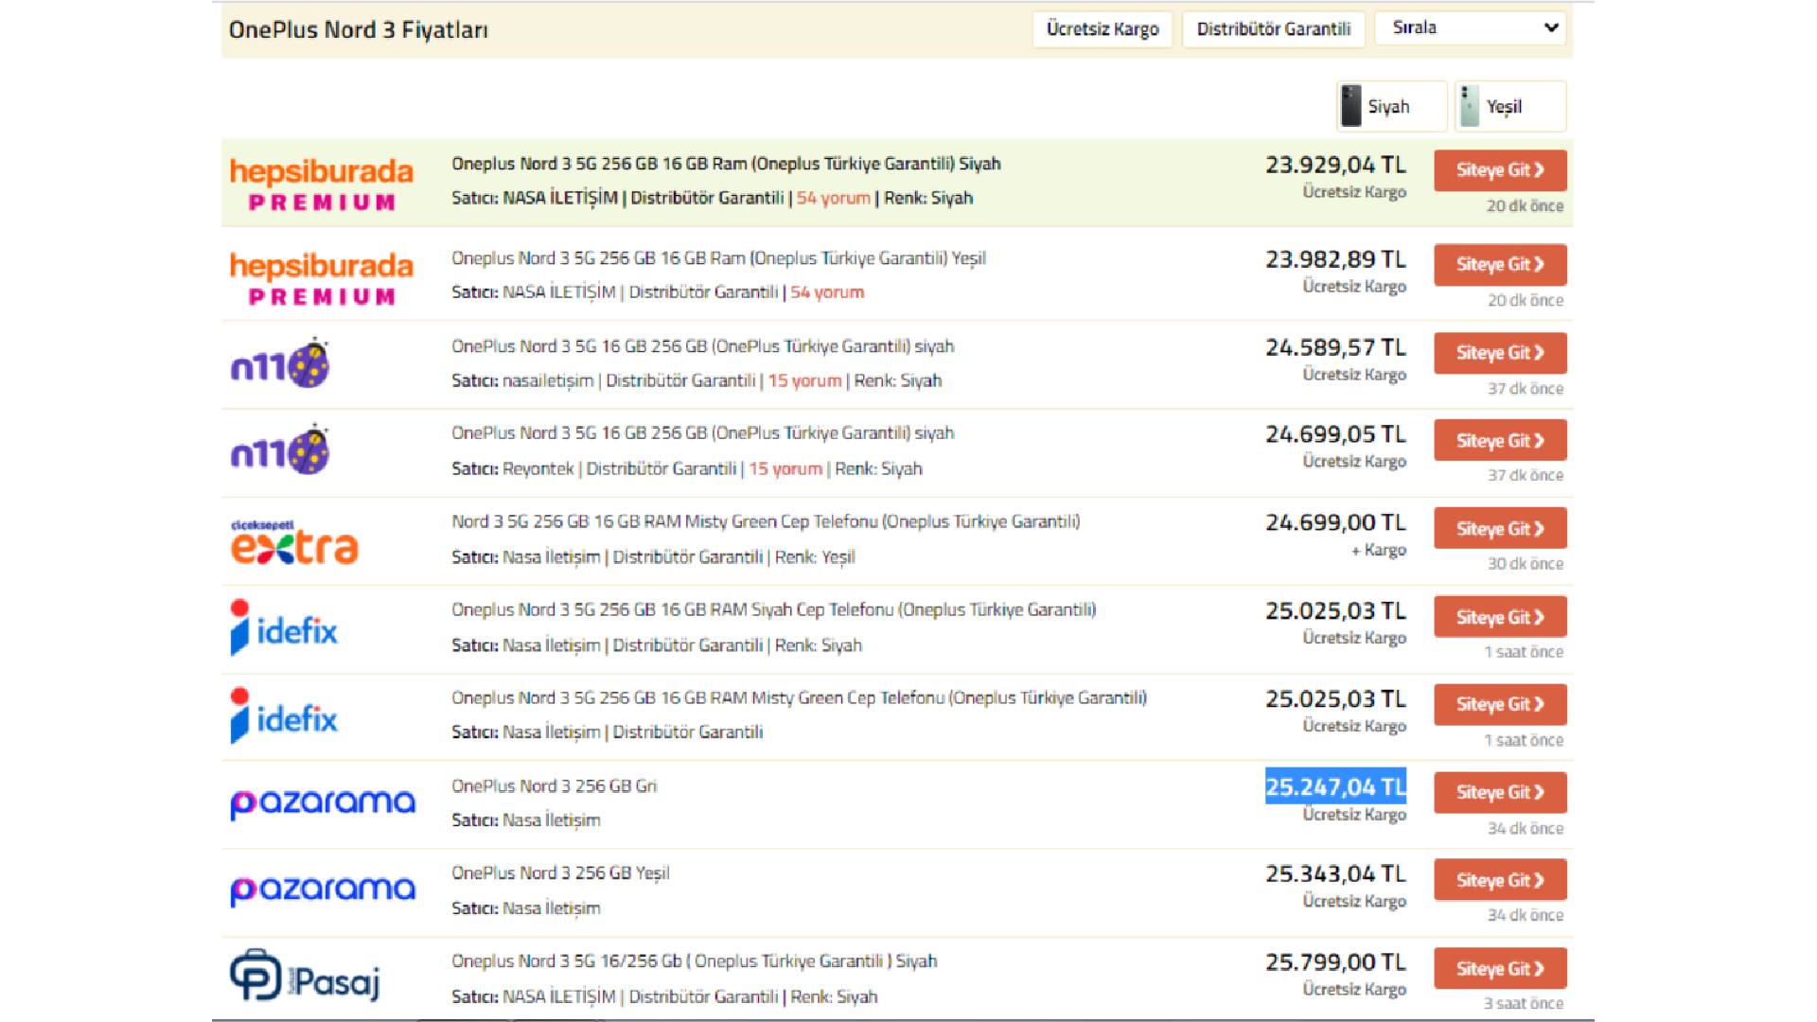Click Siteye Git for 25.799,00 TL offer
The height and width of the screenshot is (1022, 1817).
(x=1500, y=969)
